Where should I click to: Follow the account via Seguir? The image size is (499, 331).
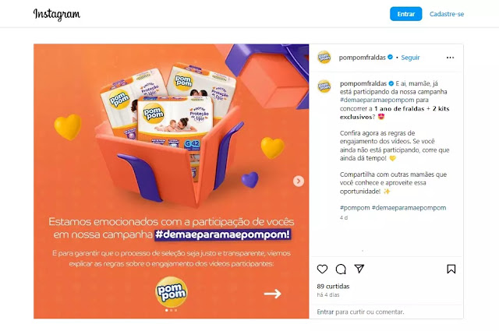(x=410, y=58)
